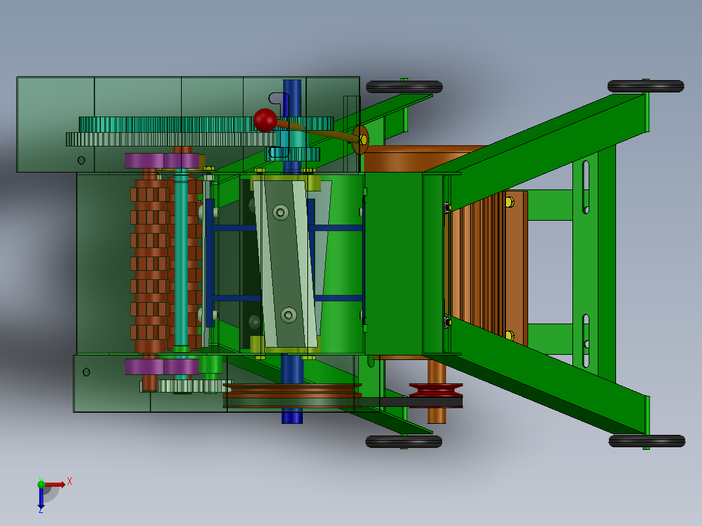This screenshot has width=702, height=526.
Task: Select the large orange grooved belt pulley
Action: pyautogui.click(x=292, y=391)
